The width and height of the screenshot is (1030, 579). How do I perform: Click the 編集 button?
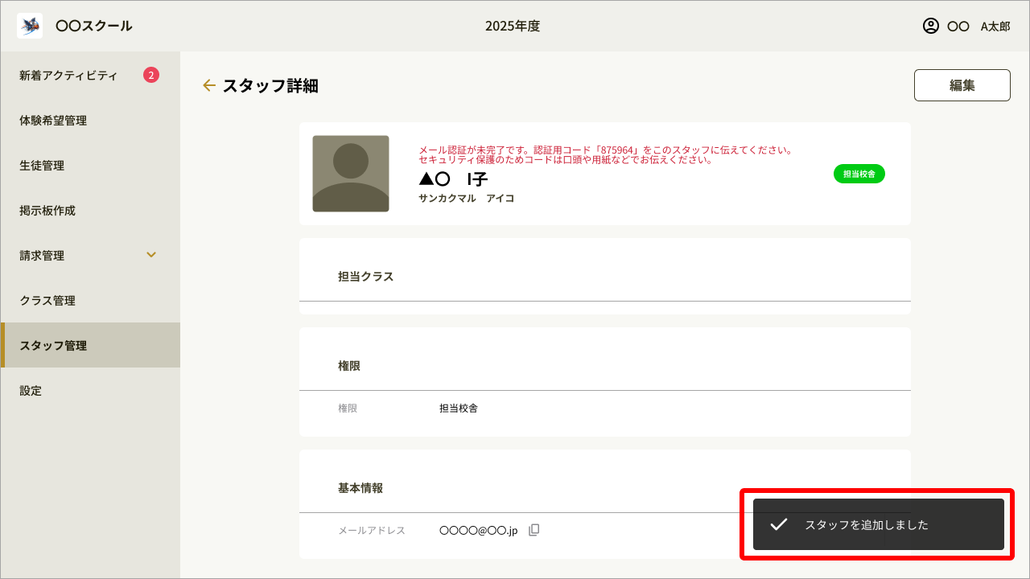[x=962, y=84]
